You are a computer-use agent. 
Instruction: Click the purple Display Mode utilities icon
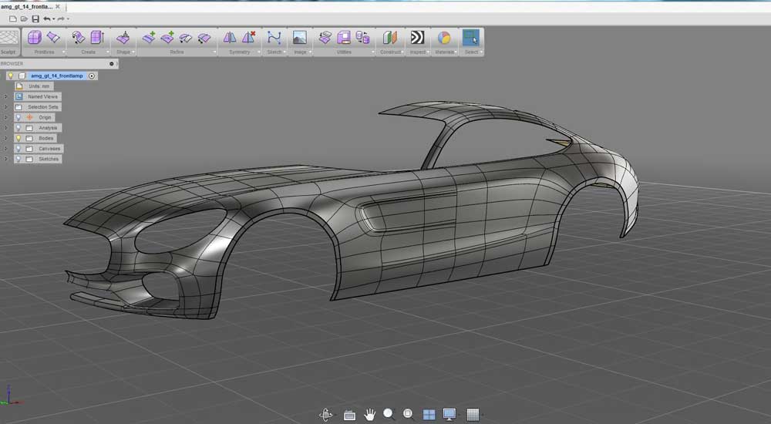pos(344,37)
